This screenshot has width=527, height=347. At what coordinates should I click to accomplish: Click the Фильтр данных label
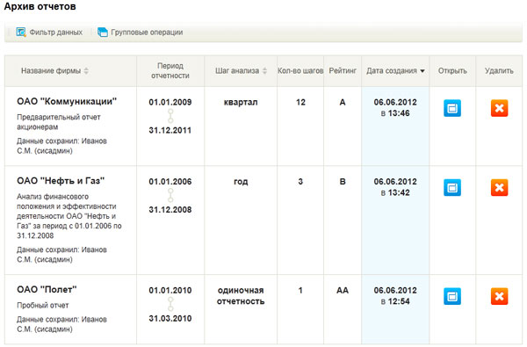coord(56,33)
